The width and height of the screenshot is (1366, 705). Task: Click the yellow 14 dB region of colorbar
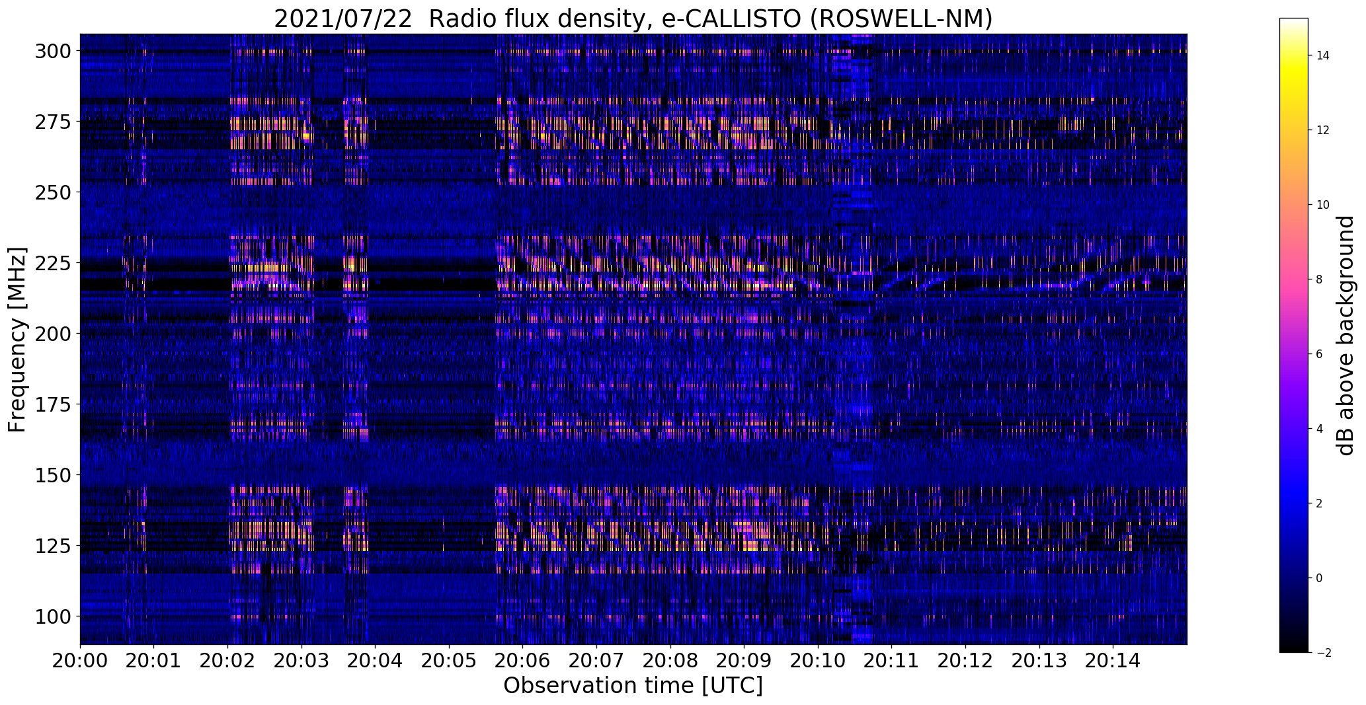point(1293,56)
